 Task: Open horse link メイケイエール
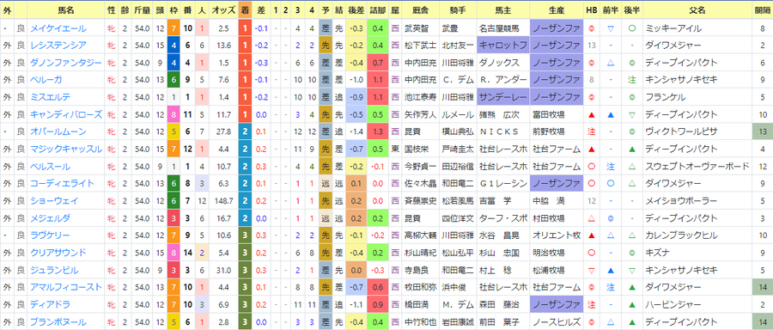(58, 28)
